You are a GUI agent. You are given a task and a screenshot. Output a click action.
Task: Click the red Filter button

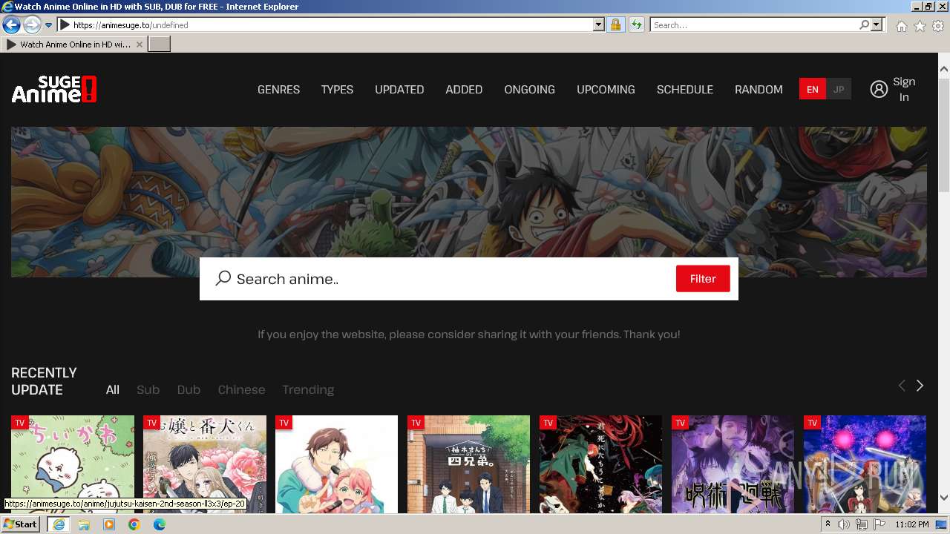703,279
